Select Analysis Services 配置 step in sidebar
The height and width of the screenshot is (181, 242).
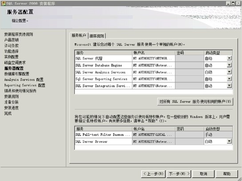(x=24, y=80)
